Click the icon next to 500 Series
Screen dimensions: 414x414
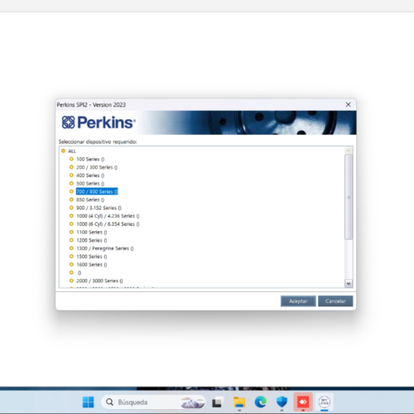pos(71,183)
